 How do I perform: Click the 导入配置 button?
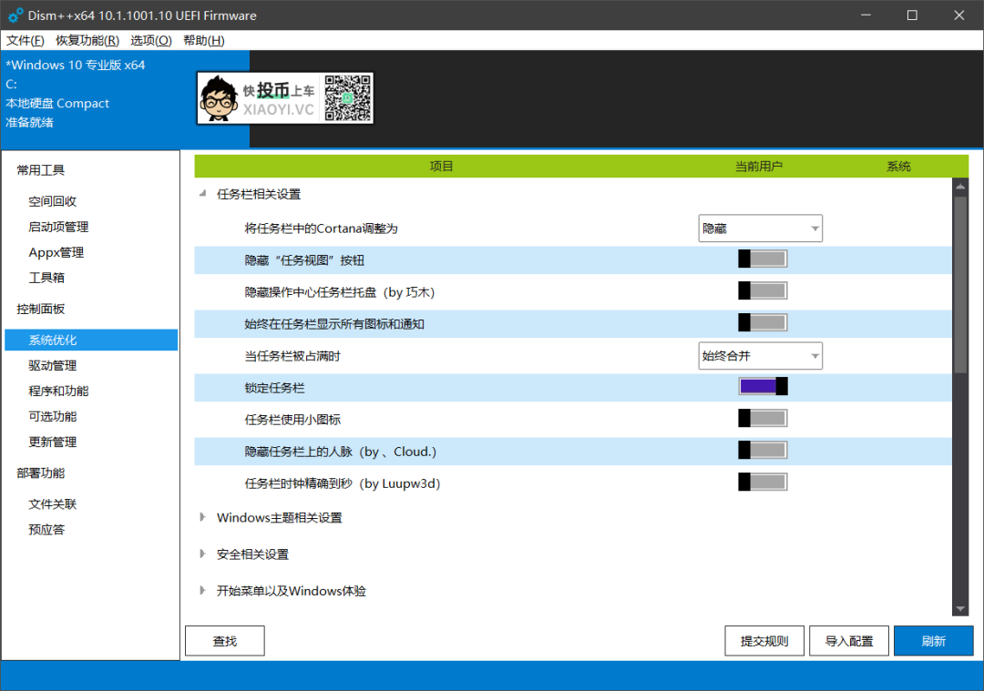coord(849,641)
